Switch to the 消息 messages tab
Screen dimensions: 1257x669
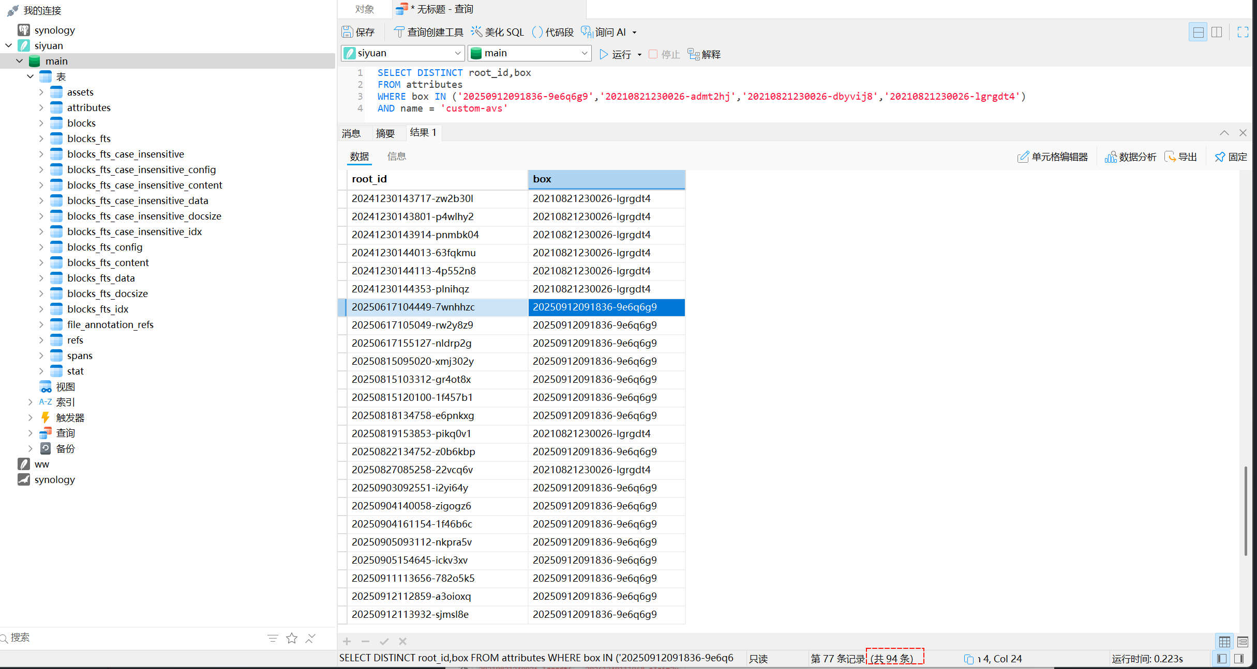pos(351,133)
